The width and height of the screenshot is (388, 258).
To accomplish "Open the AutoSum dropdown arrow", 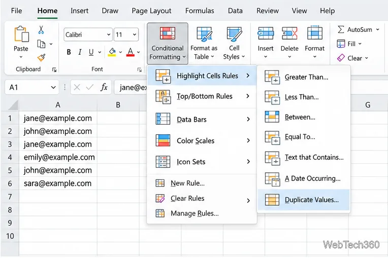I will pos(378,29).
